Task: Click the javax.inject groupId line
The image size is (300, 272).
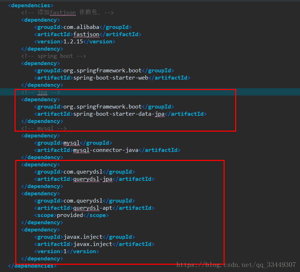Action: click(84, 237)
